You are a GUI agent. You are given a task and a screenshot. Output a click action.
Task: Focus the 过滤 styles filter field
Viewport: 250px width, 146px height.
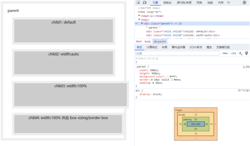tap(177, 53)
